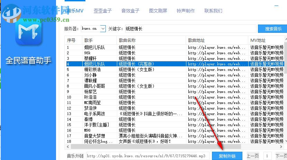Click the page number field showing 1
This screenshot has width=287, height=160.
(267, 156)
